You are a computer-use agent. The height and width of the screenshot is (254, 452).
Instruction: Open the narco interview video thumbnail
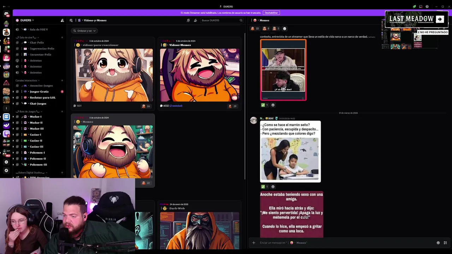click(x=283, y=70)
